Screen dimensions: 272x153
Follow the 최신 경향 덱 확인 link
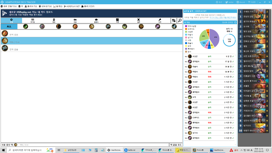click(223, 18)
